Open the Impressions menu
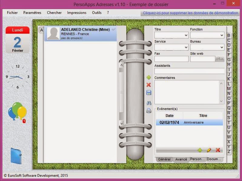The width and height of the screenshot is (242, 181). pos(77,13)
